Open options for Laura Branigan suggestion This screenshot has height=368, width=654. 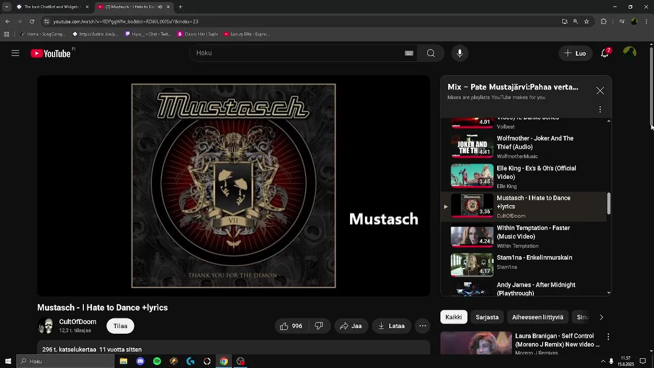click(608, 337)
